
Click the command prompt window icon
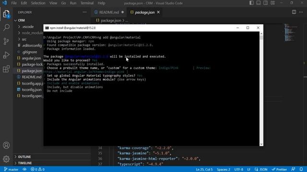point(47,28)
